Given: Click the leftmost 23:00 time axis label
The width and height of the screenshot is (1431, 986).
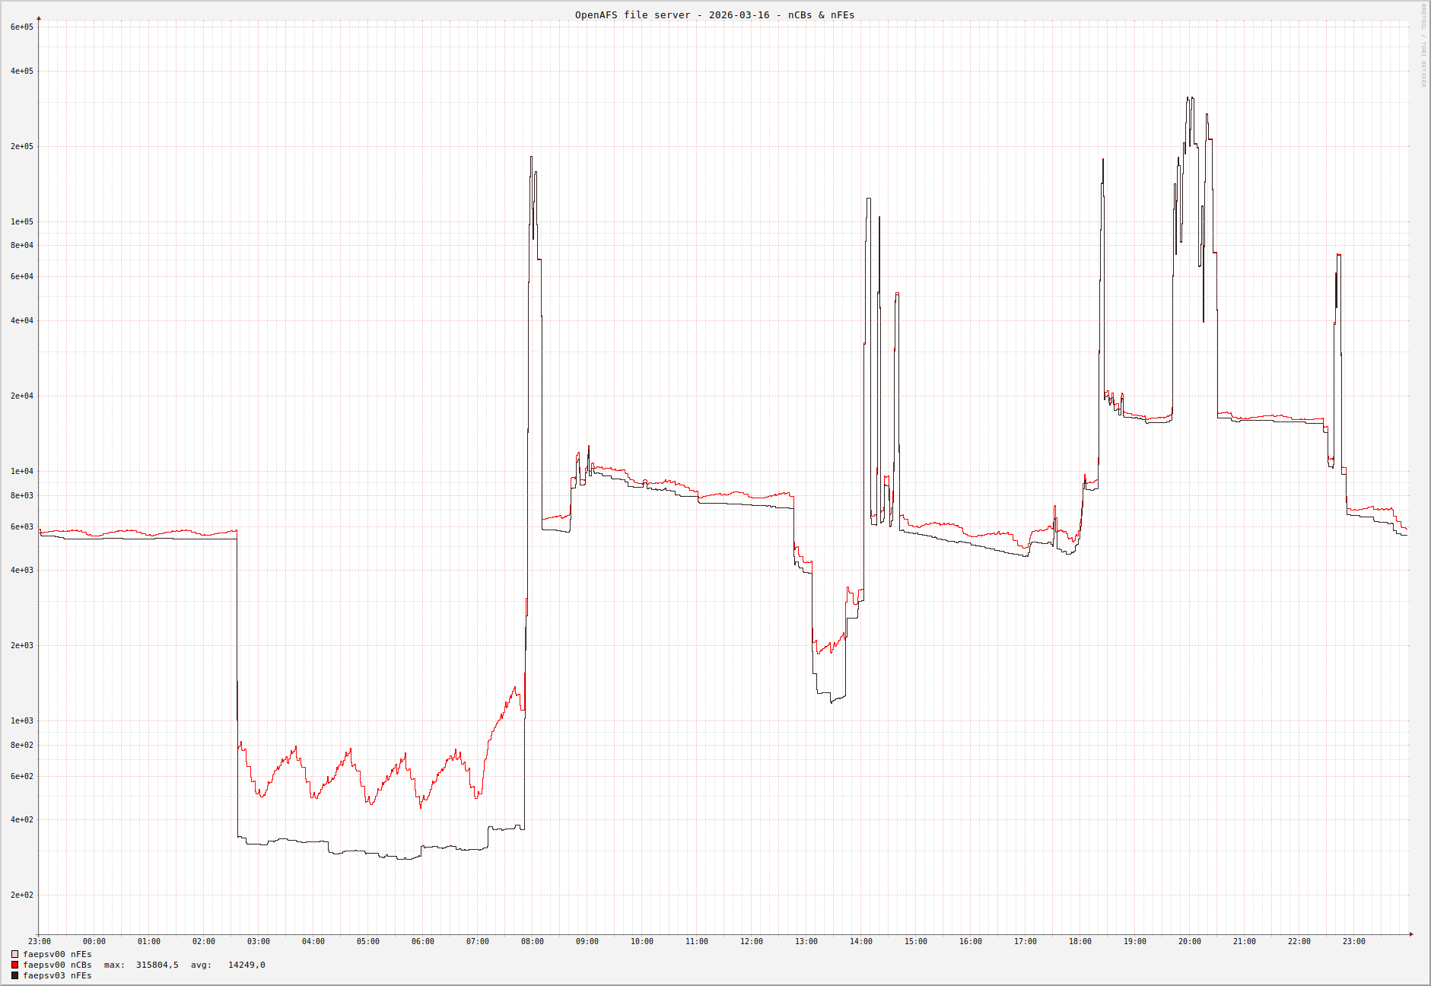Looking at the screenshot, I should (40, 941).
